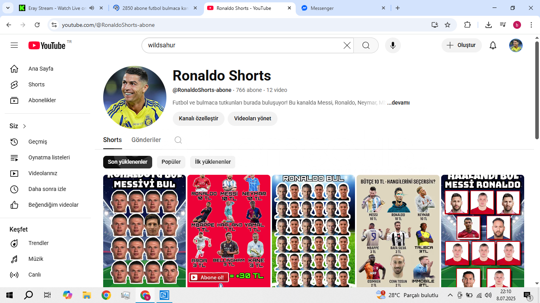The height and width of the screenshot is (303, 540).
Task: Search within channel magnifier icon
Action: tap(178, 140)
